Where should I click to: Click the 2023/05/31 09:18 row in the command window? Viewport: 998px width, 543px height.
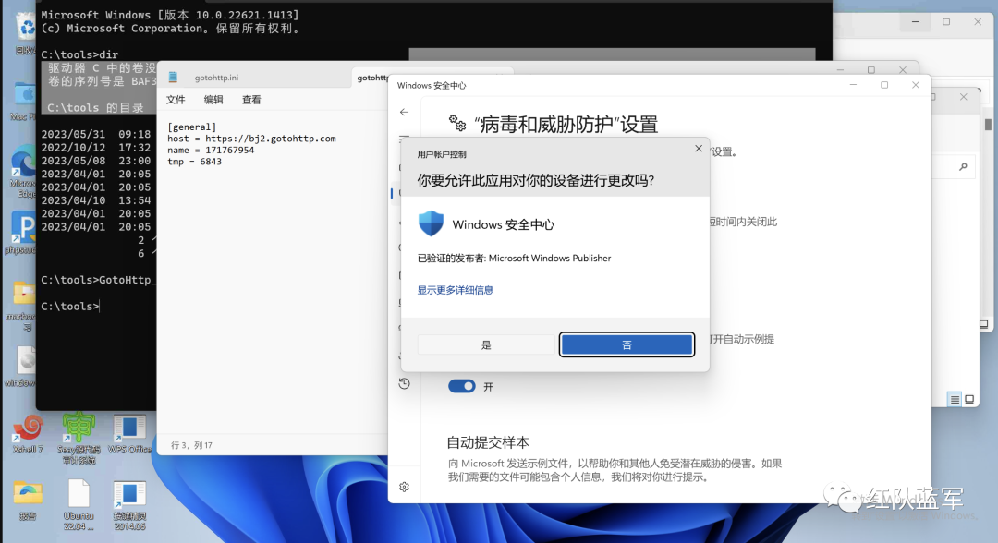[x=96, y=134]
